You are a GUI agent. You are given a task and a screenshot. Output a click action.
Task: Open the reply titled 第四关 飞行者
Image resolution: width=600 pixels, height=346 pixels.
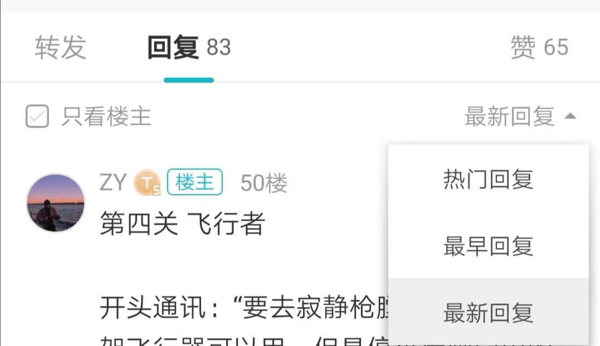point(183,223)
